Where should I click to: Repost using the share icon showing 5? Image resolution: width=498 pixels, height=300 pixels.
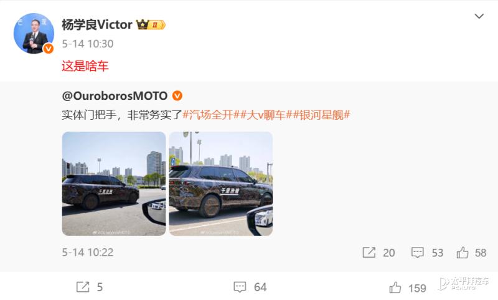click(83, 287)
